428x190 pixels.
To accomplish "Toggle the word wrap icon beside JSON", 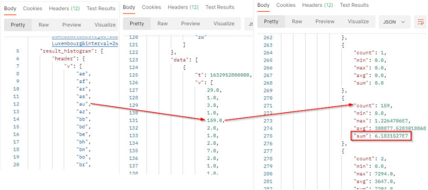I will [x=419, y=21].
